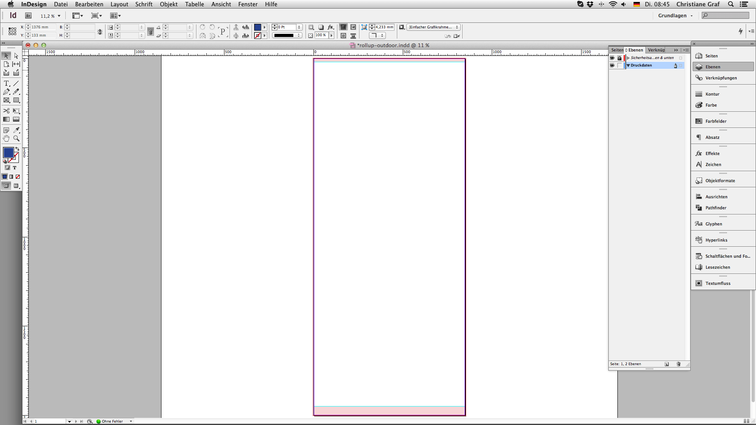Activate the Hand tool
This screenshot has width=756, height=425.
point(6,139)
